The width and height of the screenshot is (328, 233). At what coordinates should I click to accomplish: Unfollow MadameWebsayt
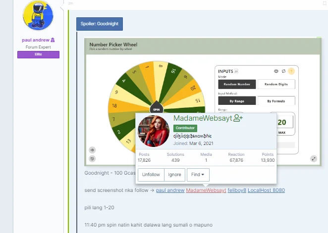151,175
